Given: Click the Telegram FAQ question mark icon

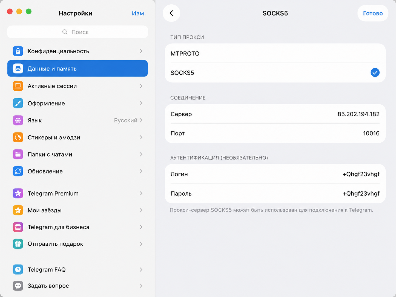Looking at the screenshot, I should pyautogui.click(x=18, y=270).
